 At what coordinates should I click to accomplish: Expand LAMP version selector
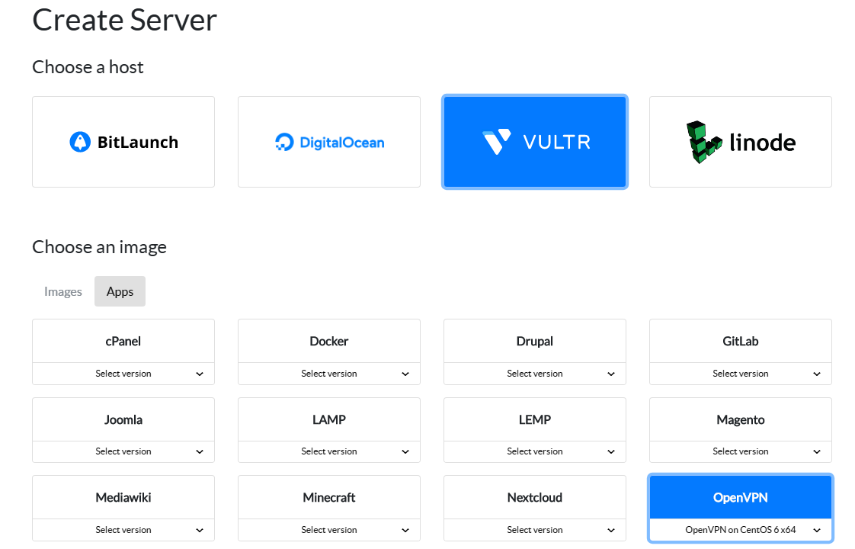pyautogui.click(x=328, y=452)
